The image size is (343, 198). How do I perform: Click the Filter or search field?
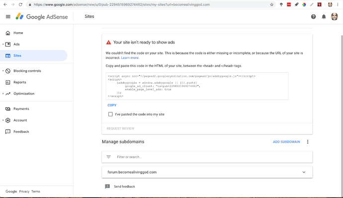pos(207,157)
